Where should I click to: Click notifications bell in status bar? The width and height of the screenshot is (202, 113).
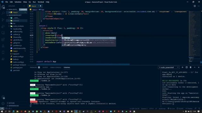pos(199,109)
